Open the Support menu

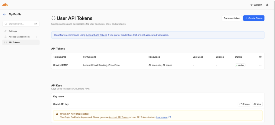click(256, 5)
